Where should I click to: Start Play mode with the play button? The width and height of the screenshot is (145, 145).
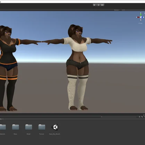coord(94,5)
